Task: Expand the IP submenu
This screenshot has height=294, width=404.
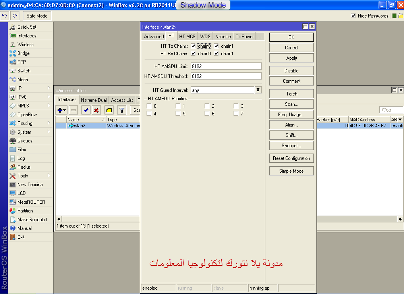Action: point(48,88)
